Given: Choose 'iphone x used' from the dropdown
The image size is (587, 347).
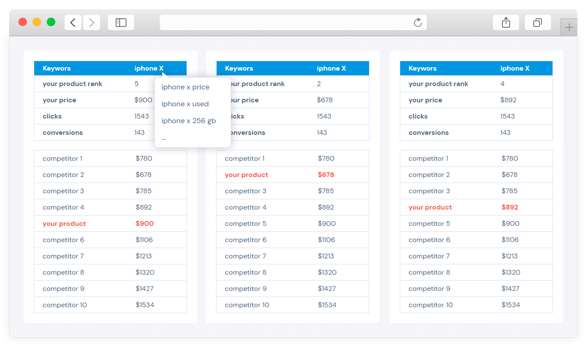Looking at the screenshot, I should click(185, 104).
